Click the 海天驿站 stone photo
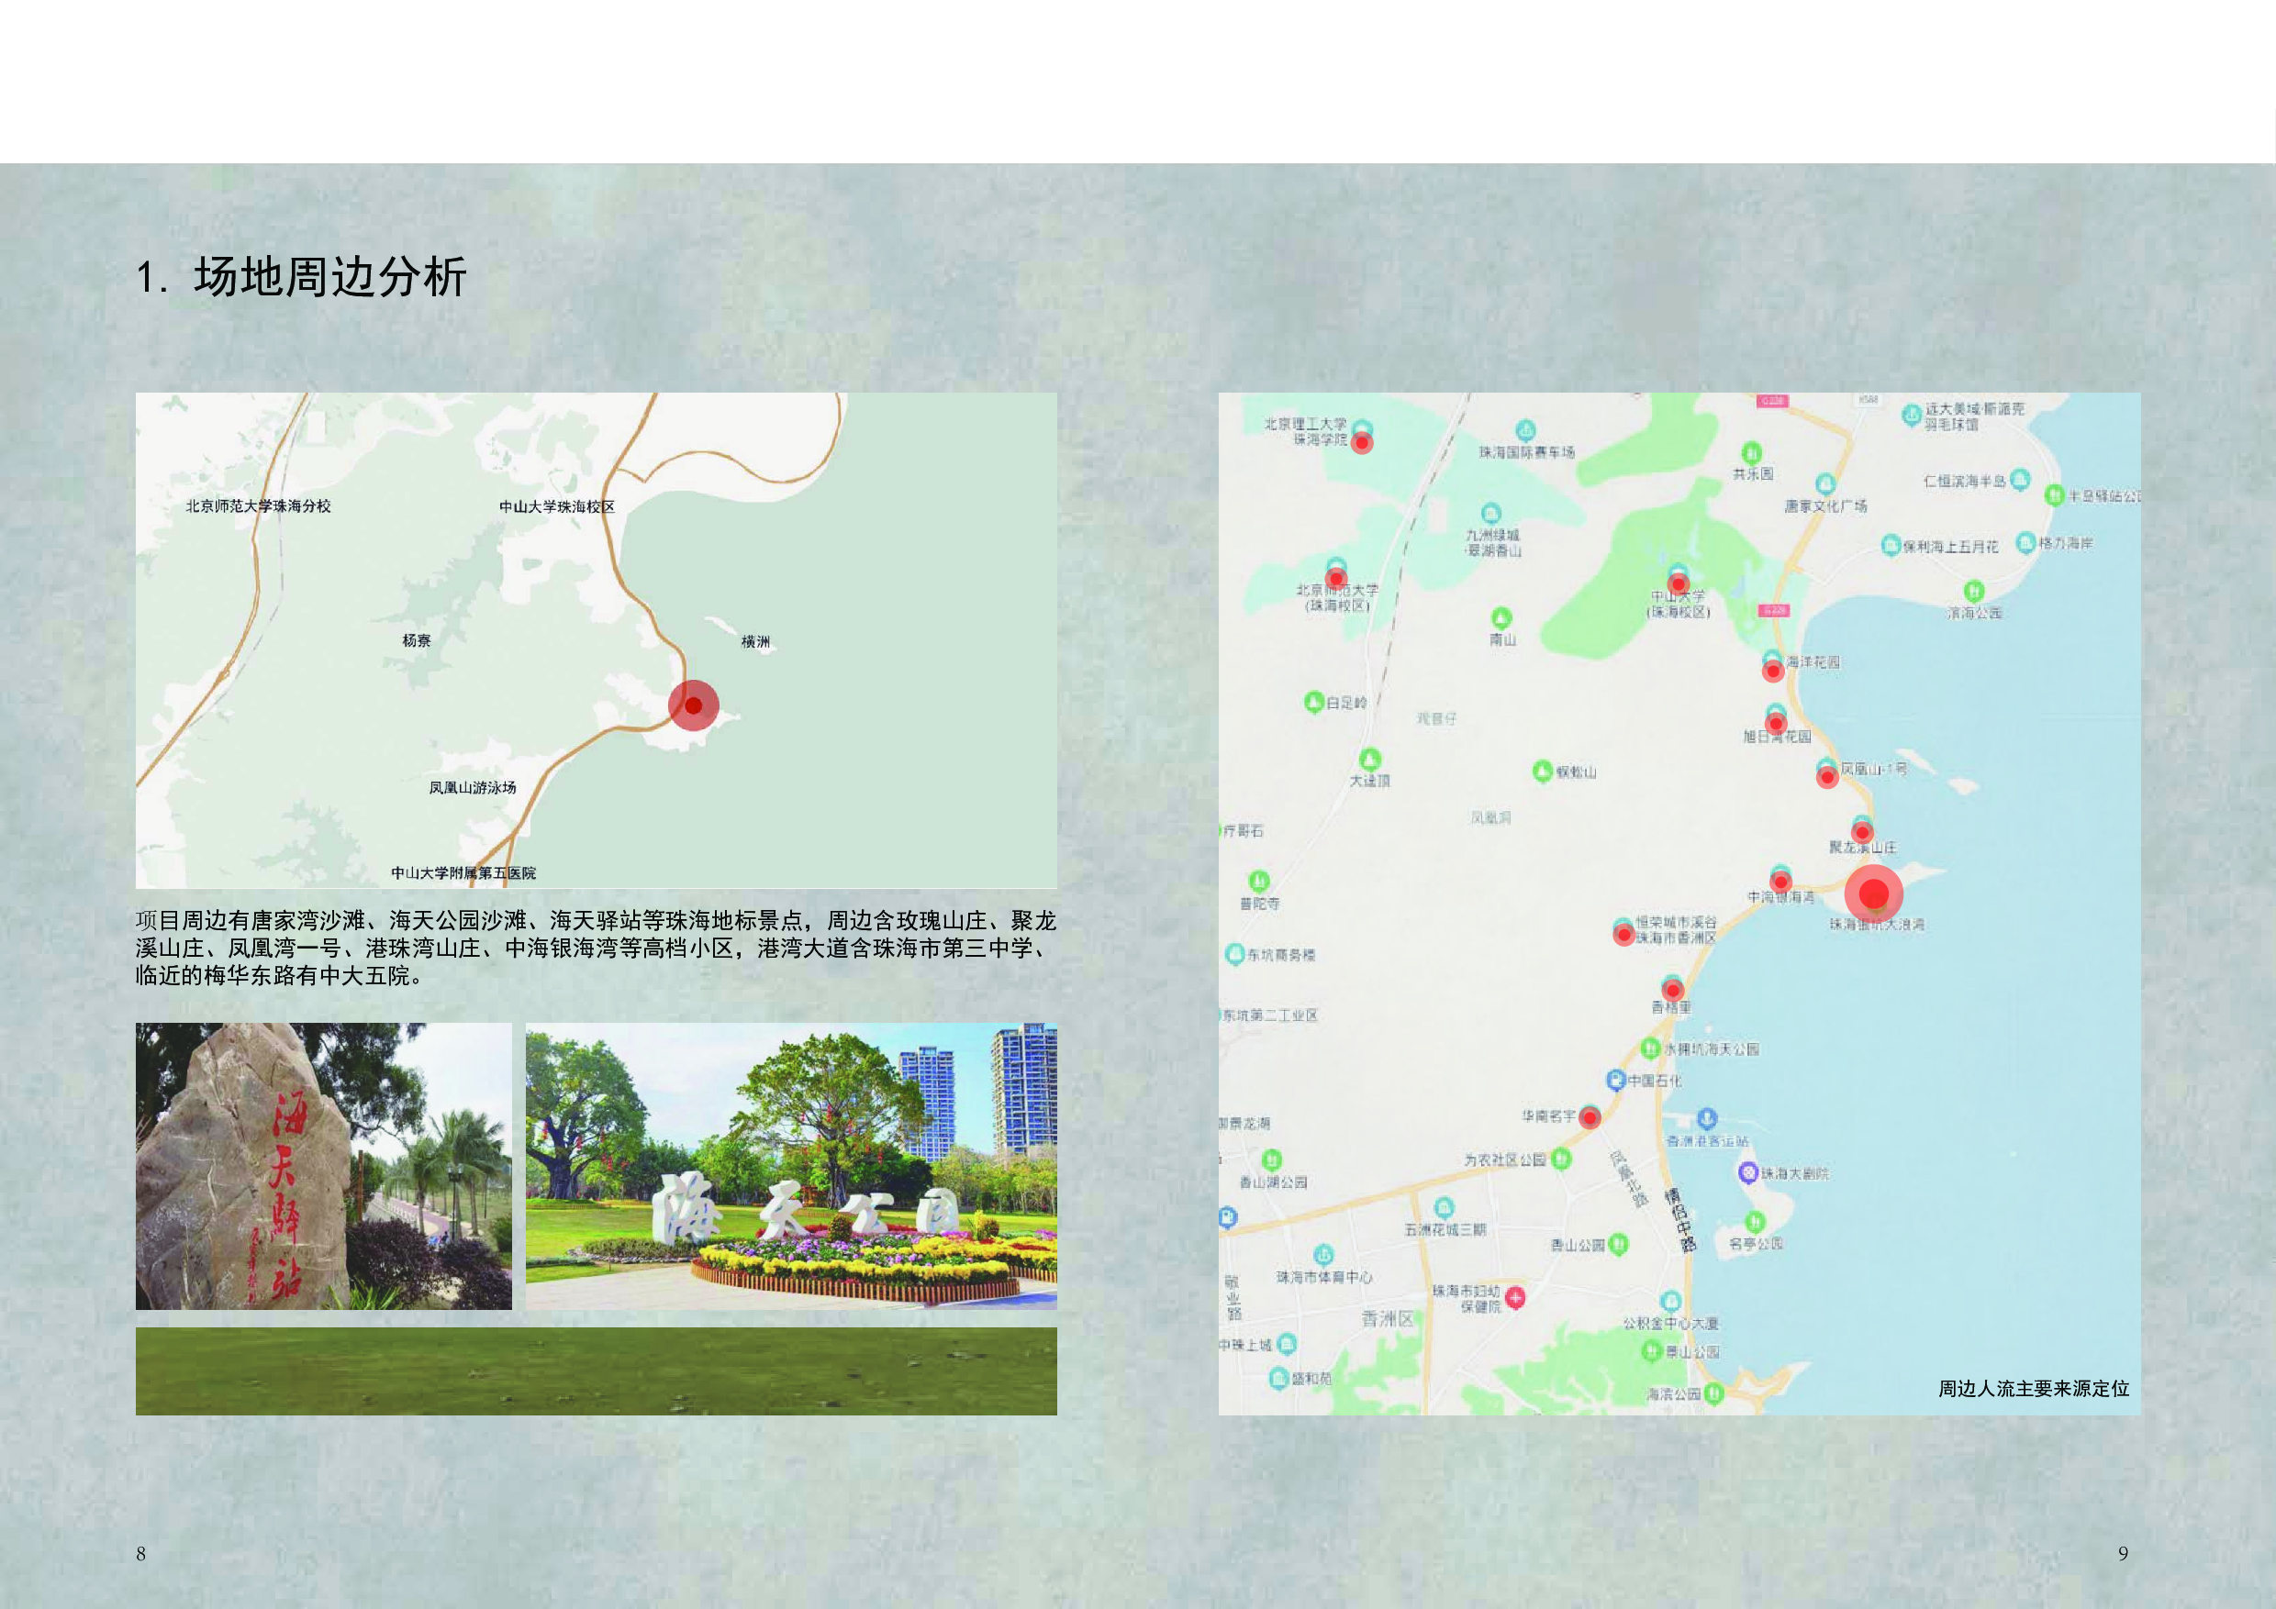The height and width of the screenshot is (1609, 2276). point(323,1166)
